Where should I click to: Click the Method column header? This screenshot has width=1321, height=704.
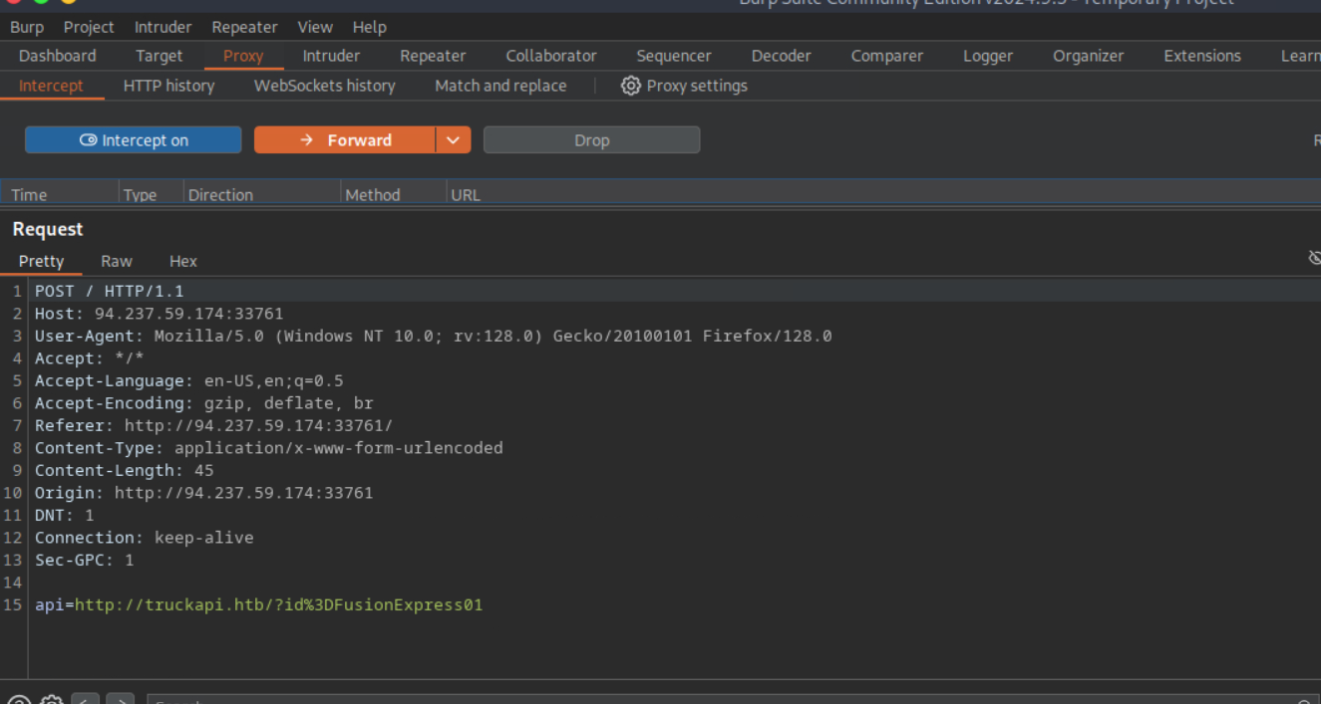(x=372, y=195)
